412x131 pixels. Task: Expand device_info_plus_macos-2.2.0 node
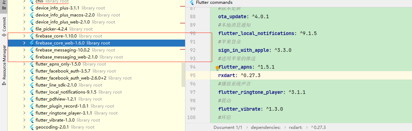[x=24, y=15]
